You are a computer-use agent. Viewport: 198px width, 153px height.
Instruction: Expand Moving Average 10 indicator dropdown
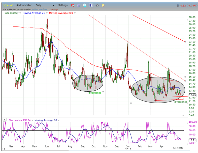pyautogui.click(x=59, y=120)
